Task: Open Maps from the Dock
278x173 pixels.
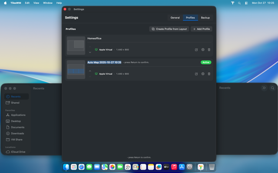Action: [105, 167]
